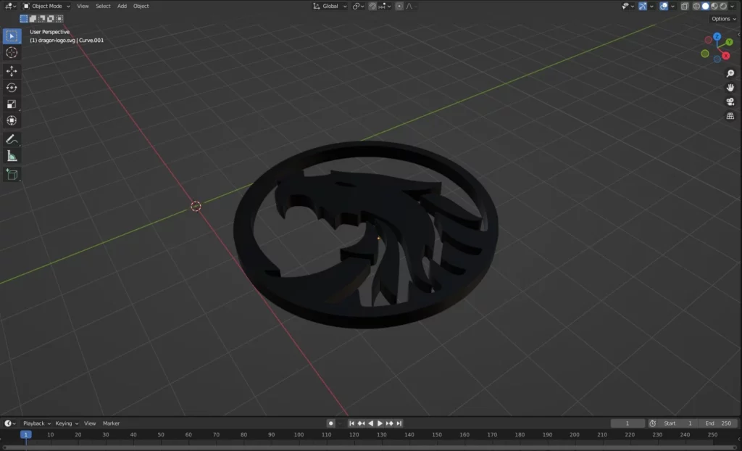Switch perspective/orthographic with grid icon
742x451 pixels.
pyautogui.click(x=730, y=116)
